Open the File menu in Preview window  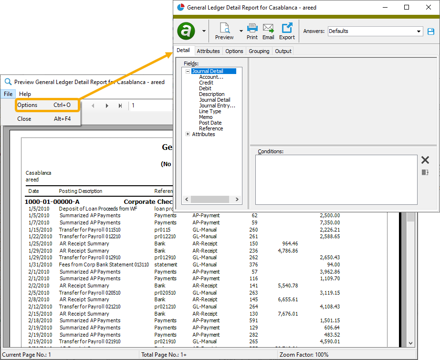8,94
